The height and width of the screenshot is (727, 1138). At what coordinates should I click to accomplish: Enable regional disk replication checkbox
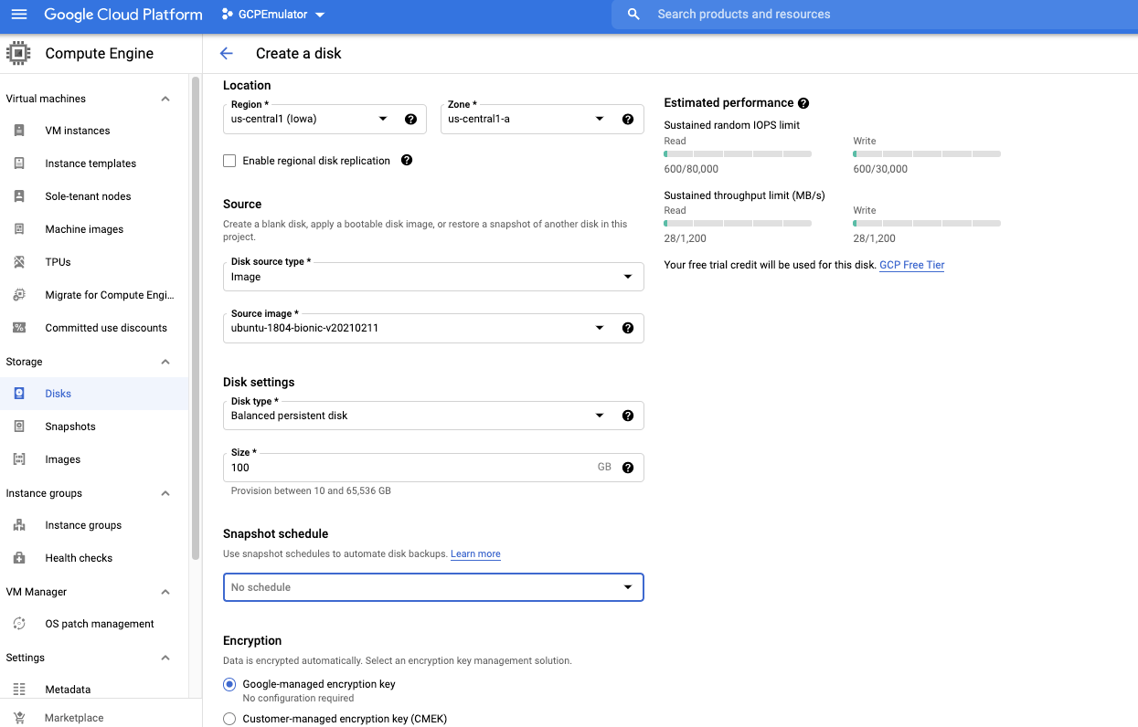(229, 161)
